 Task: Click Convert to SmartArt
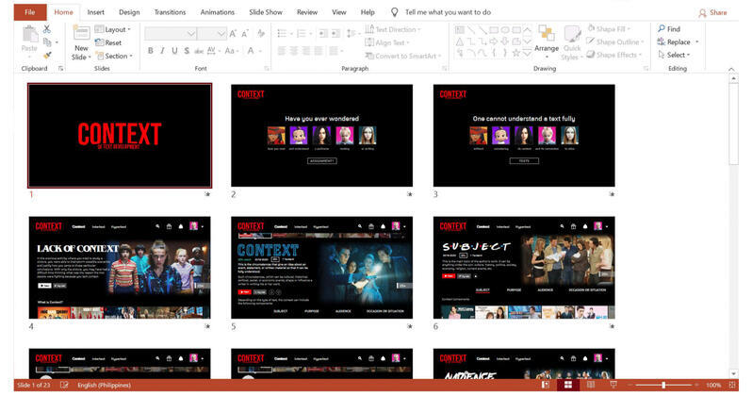(x=401, y=56)
